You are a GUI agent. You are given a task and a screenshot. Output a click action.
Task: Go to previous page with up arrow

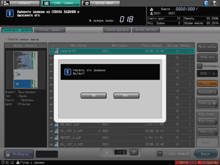(x=107, y=152)
